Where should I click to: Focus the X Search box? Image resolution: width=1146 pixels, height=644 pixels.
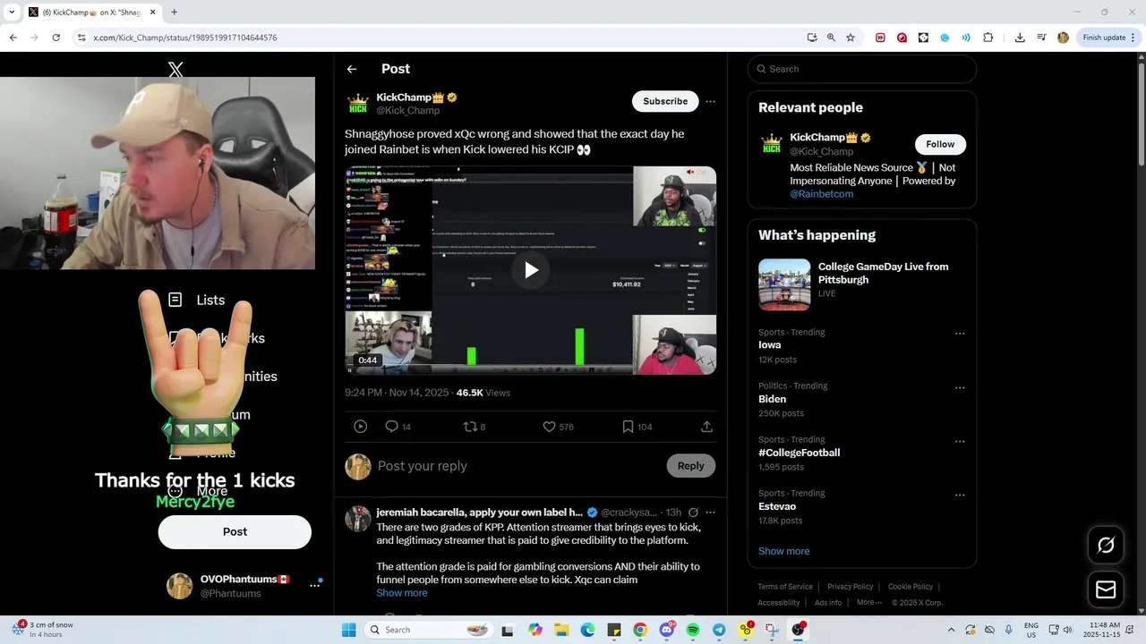click(x=862, y=69)
